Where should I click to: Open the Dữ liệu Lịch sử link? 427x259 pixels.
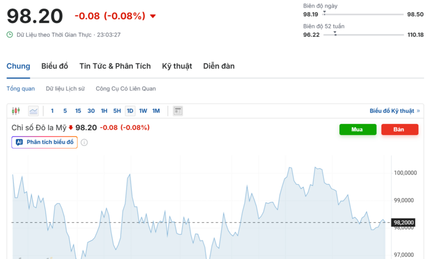click(x=65, y=89)
